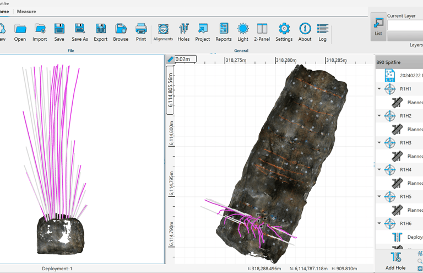
Task: Open the Reports icon
Action: [224, 32]
